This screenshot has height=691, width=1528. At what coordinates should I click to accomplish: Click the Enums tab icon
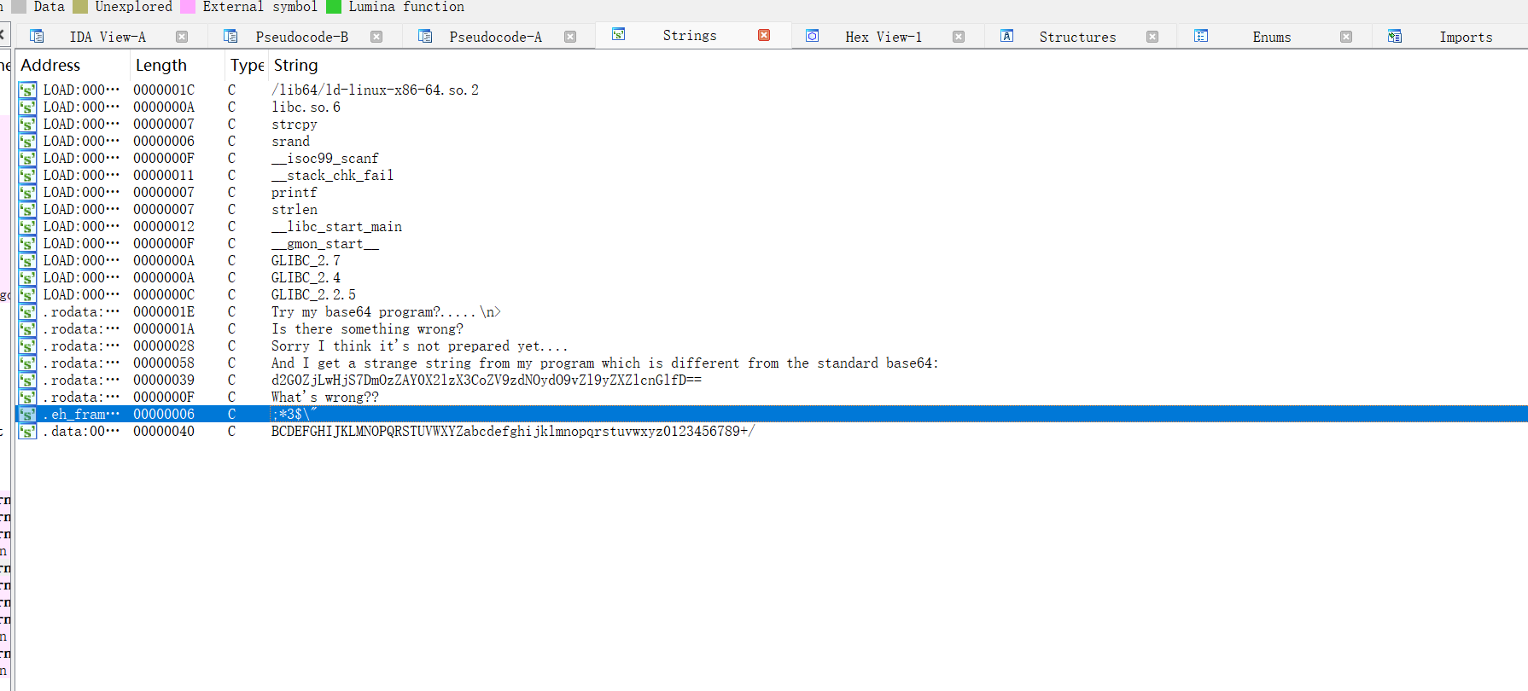[1201, 36]
